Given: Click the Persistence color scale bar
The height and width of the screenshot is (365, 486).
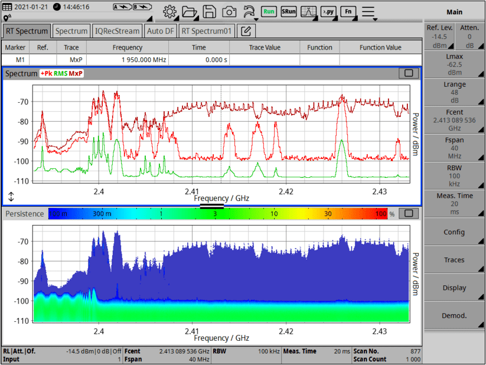Looking at the screenshot, I should tap(217, 213).
